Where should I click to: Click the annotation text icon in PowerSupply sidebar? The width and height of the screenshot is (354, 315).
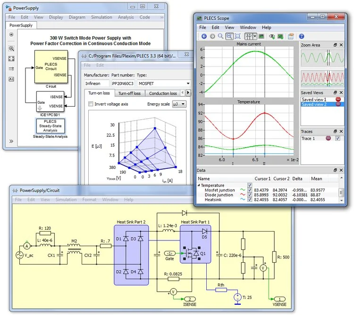pyautogui.click(x=11, y=79)
